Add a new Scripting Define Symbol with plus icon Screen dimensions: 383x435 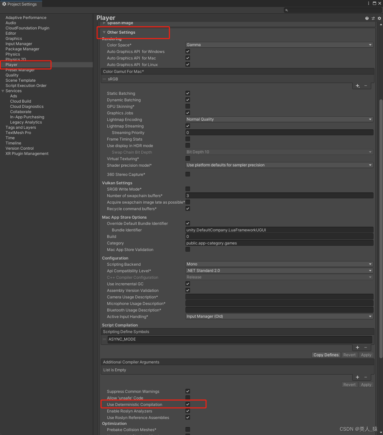pyautogui.click(x=357, y=347)
